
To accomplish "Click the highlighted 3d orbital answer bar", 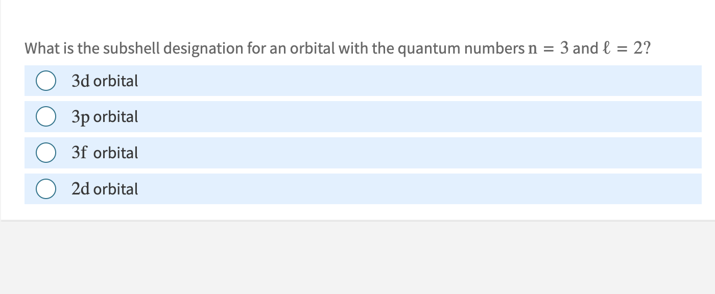I will [357, 80].
